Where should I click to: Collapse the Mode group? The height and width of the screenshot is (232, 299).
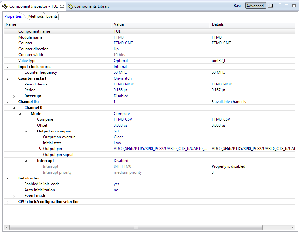pos(20,114)
